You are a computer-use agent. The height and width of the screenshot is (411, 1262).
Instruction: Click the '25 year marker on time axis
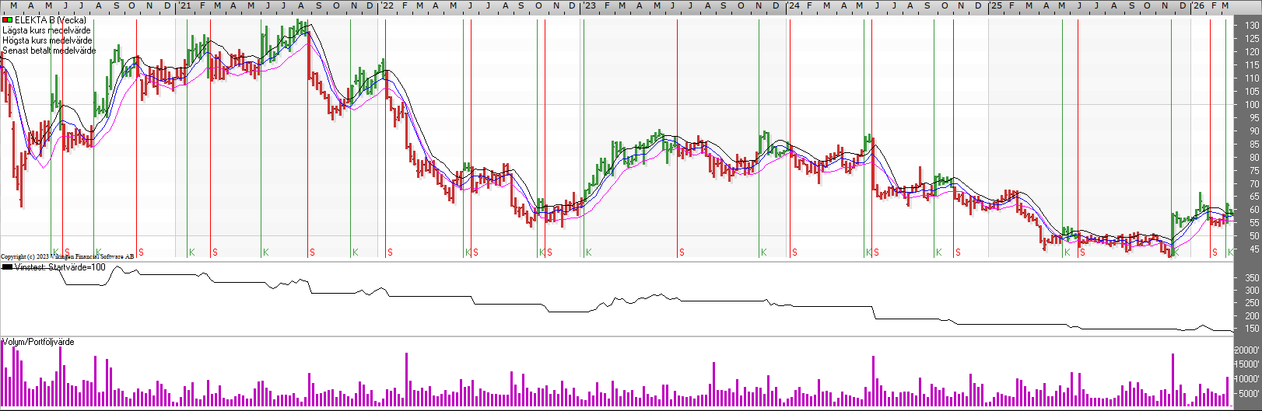[996, 6]
